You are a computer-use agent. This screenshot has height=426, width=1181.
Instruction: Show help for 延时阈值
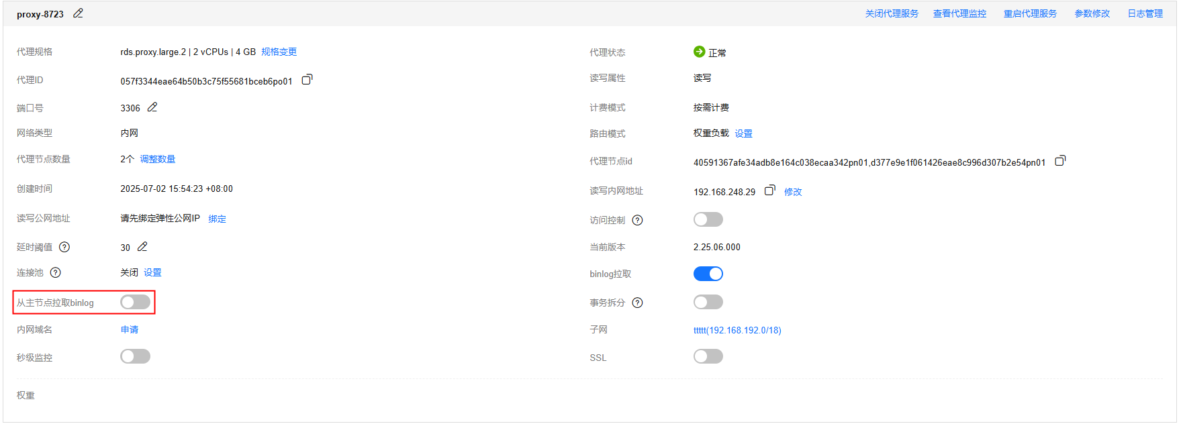coord(64,247)
